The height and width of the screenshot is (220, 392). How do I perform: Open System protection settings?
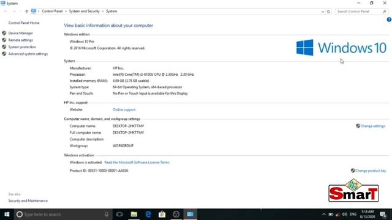tap(22, 47)
